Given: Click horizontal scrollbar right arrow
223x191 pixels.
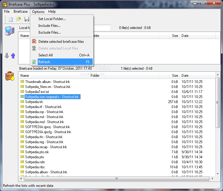Looking at the screenshot, I should click(212, 179).
